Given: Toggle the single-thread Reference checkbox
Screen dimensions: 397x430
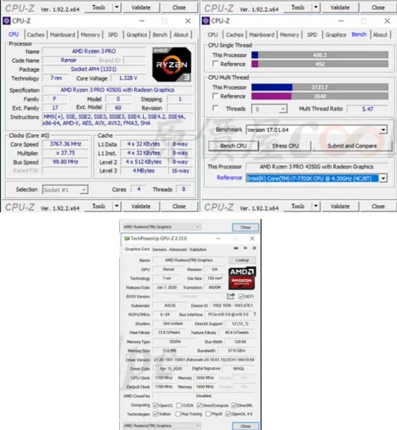Looking at the screenshot, I should [x=216, y=64].
